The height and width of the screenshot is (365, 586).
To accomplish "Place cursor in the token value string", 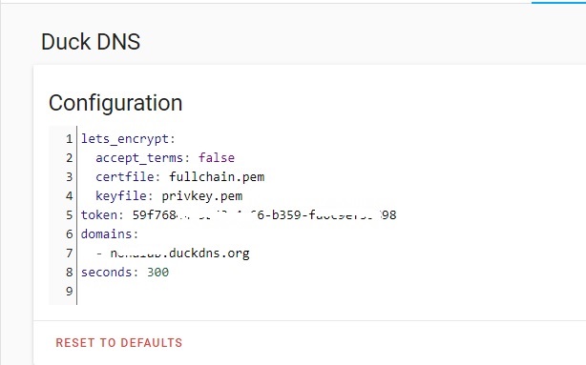I will 264,215.
